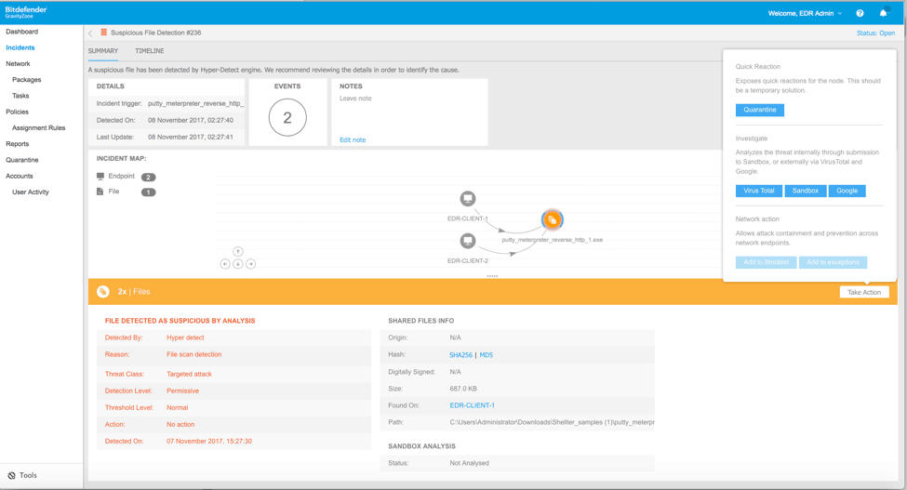The height and width of the screenshot is (490, 907).
Task: Click the panel resize dots handle
Action: [x=492, y=276]
